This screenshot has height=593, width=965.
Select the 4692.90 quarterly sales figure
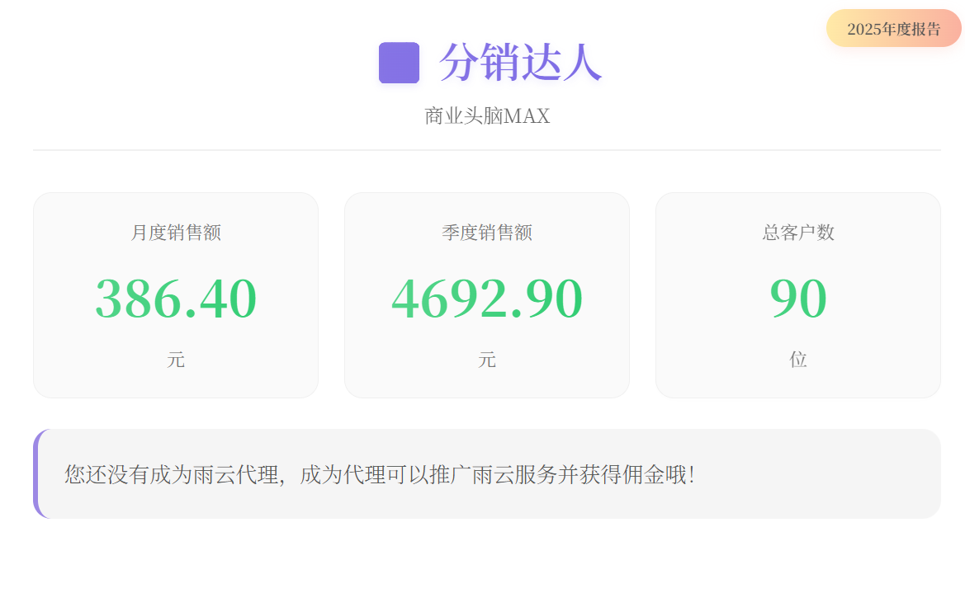pos(487,299)
